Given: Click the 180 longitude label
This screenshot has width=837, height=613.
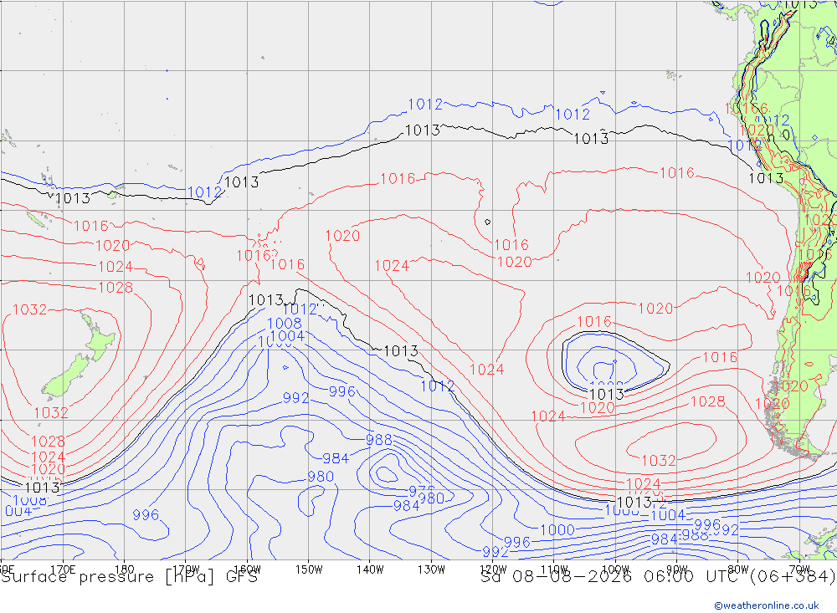Looking at the screenshot, I should click(x=125, y=570).
